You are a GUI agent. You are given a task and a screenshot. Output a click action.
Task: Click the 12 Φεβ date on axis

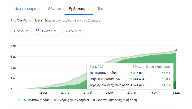coord(44,93)
